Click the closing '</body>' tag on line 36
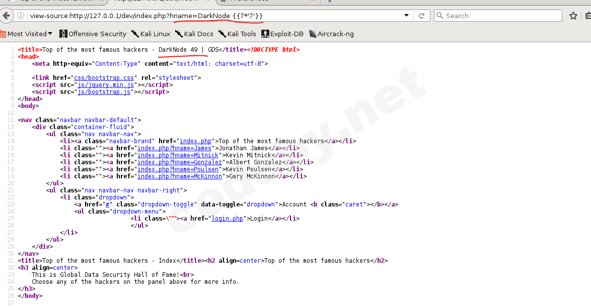The height and width of the screenshot is (308, 591). pyautogui.click(x=30, y=296)
